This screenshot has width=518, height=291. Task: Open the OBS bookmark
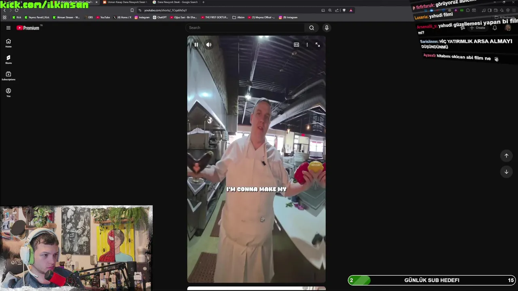(x=88, y=17)
